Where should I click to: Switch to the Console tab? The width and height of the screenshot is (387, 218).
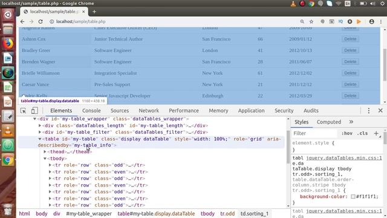pyautogui.click(x=91, y=111)
